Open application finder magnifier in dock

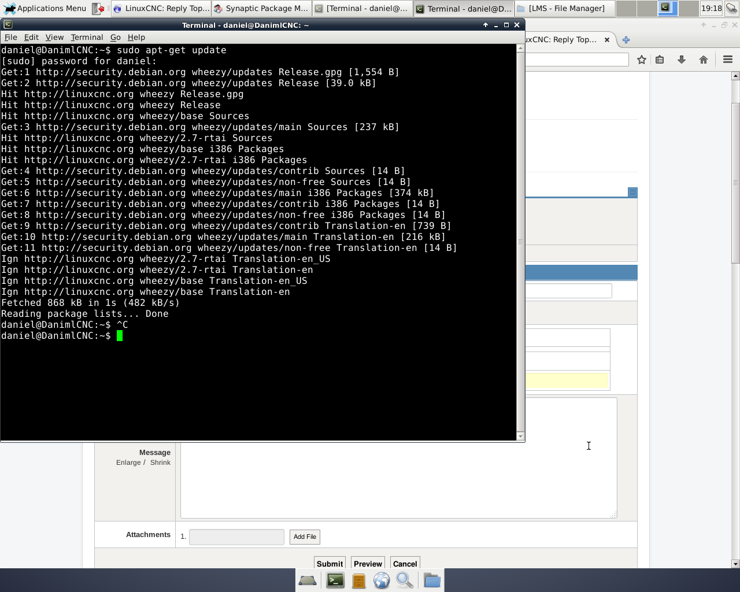pos(405,580)
